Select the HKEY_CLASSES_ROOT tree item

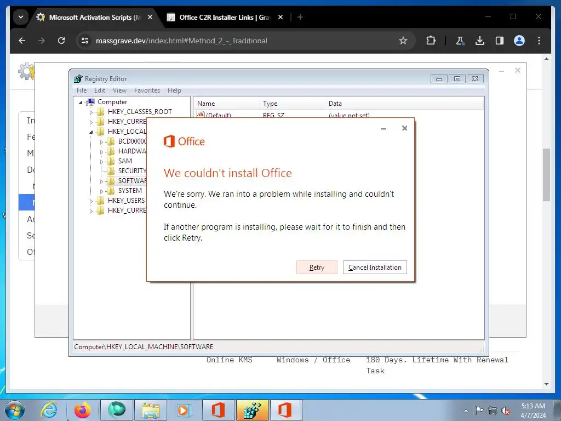(140, 112)
